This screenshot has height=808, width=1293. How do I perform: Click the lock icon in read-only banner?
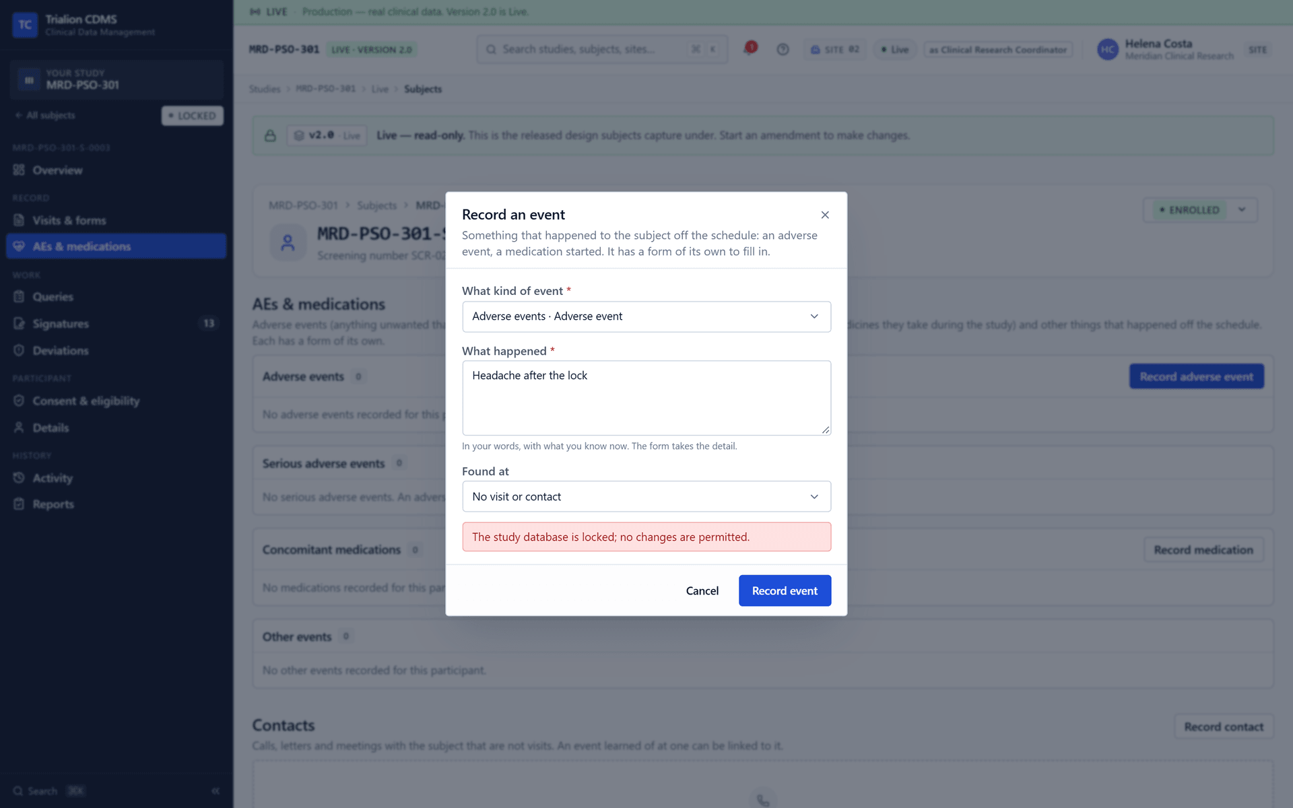click(x=270, y=135)
